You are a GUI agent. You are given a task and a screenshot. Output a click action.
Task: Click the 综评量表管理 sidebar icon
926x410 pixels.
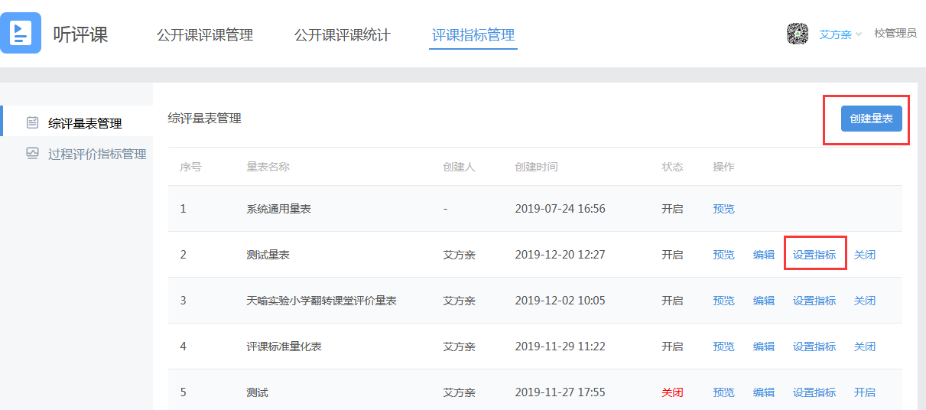32,123
